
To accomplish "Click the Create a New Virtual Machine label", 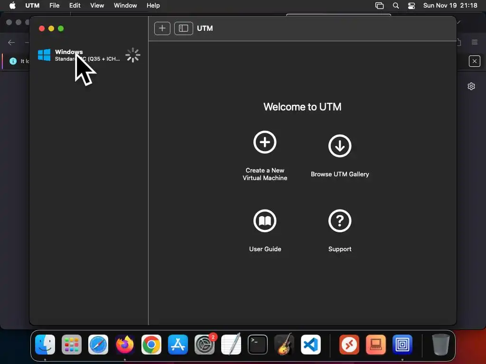I will click(265, 174).
